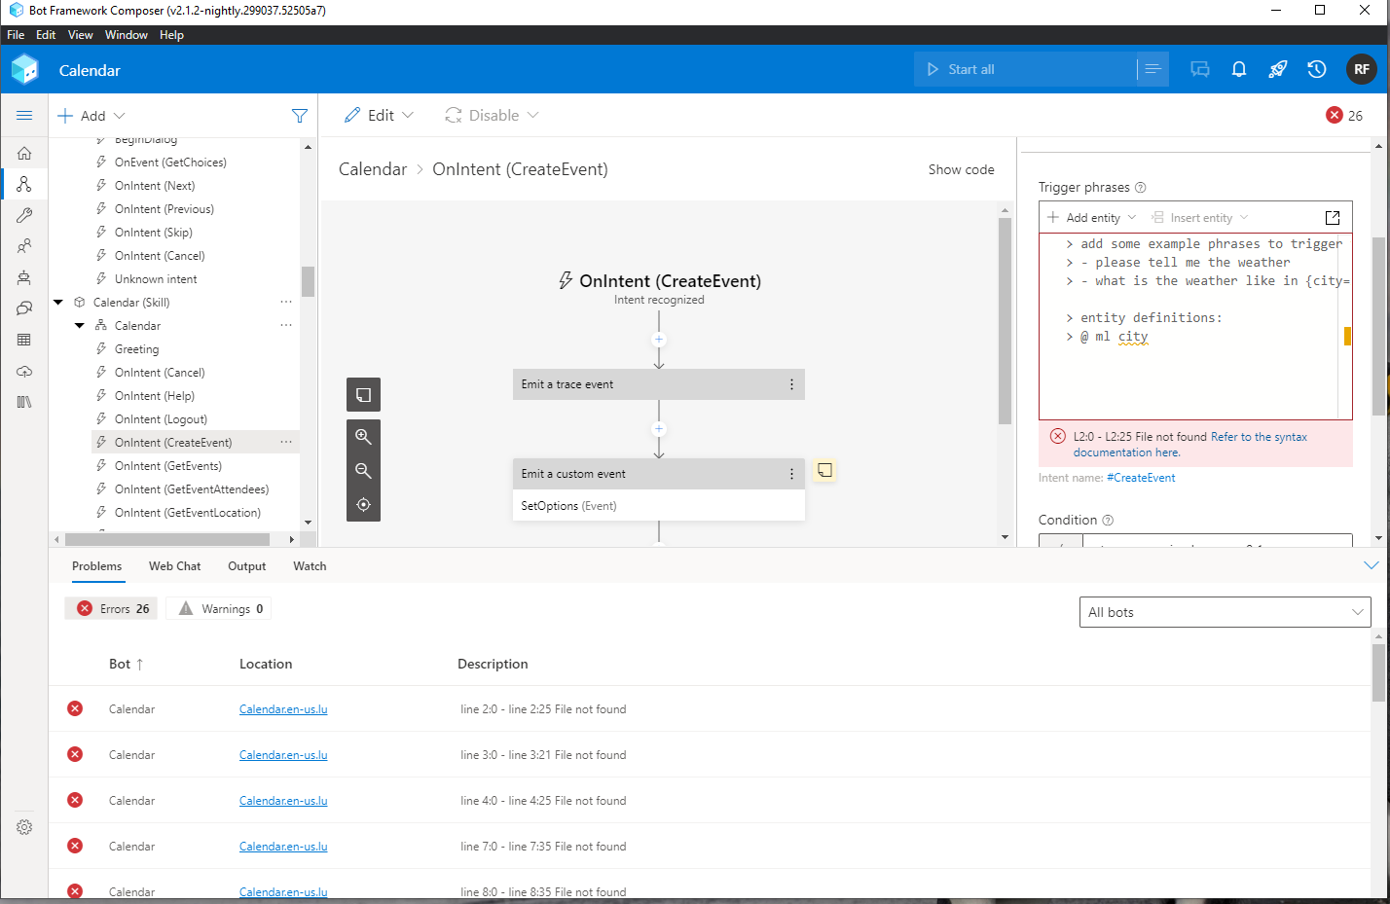Collapse the Calendar (Skill) tree node

click(x=57, y=302)
